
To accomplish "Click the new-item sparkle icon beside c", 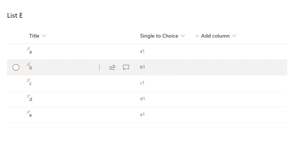I will 28,80.
